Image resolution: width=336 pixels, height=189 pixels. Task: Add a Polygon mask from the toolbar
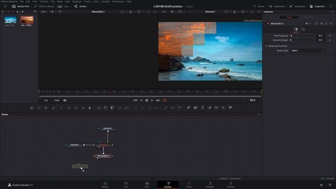point(150,108)
